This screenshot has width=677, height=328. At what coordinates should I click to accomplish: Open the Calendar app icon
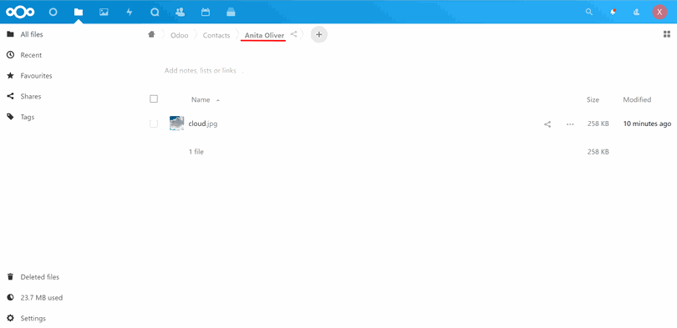tap(206, 12)
